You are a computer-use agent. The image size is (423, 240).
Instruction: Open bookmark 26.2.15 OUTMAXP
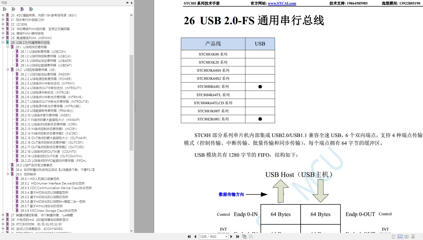[x=54, y=138]
